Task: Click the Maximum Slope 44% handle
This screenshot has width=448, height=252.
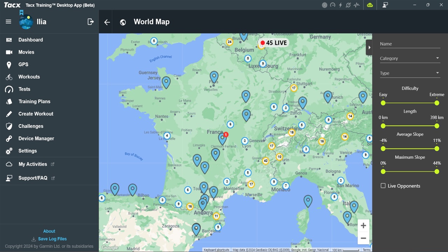Action: pos(437,171)
